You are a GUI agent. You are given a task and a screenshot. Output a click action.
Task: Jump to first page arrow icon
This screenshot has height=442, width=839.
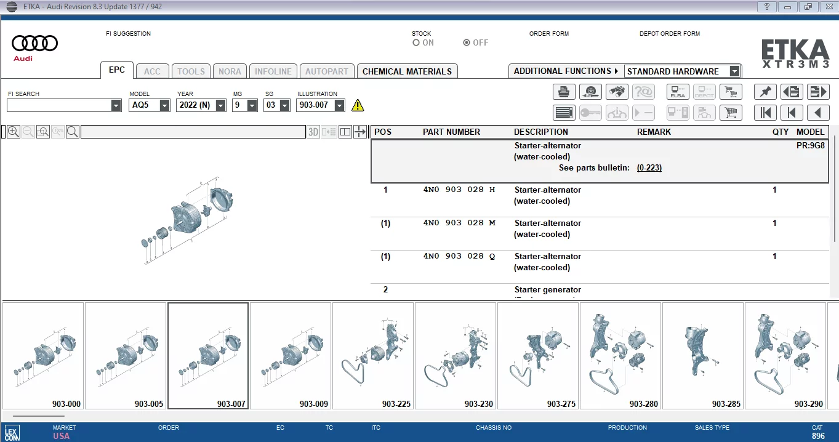(765, 113)
